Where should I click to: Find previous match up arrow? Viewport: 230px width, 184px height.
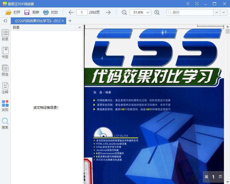216,12
